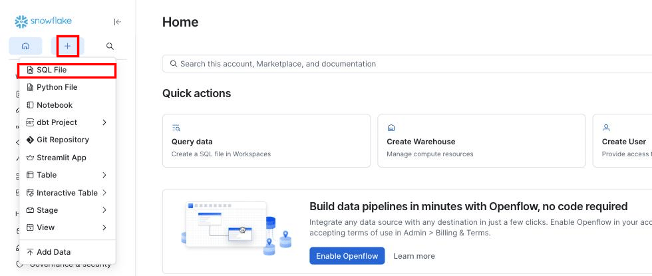Click the Python File document icon
The image size is (652, 276).
click(x=30, y=87)
